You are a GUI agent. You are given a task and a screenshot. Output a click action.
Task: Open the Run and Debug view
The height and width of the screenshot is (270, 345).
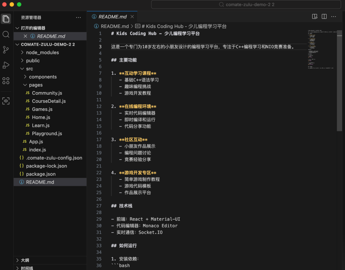pyautogui.click(x=6, y=65)
